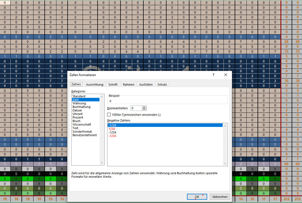Viewport: 302px width, 203px height.
Task: Click the help question mark icon
Action: (x=213, y=75)
